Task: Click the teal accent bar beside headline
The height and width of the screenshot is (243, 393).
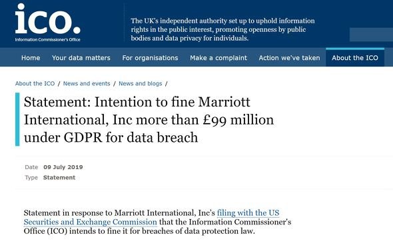Action: coord(17,119)
